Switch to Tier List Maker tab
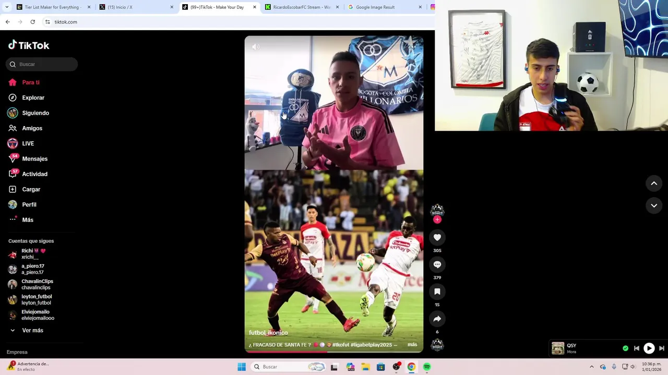This screenshot has width=668, height=375. coord(54,7)
